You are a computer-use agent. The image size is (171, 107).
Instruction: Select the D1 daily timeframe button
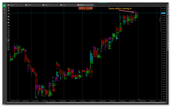pos(8,45)
